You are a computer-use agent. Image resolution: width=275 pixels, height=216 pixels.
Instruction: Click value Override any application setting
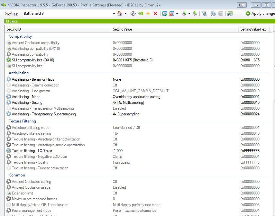[136, 97]
